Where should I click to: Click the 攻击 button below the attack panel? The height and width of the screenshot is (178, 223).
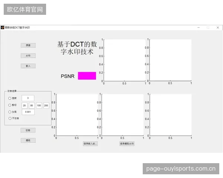coord(28,130)
